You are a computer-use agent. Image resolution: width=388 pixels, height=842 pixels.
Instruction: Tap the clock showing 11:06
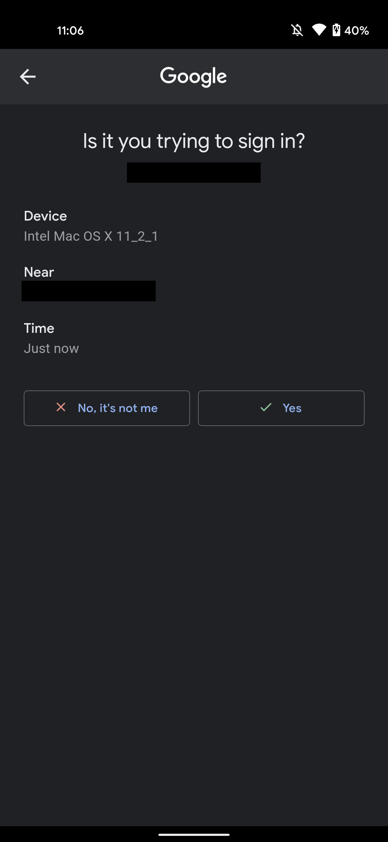[70, 30]
